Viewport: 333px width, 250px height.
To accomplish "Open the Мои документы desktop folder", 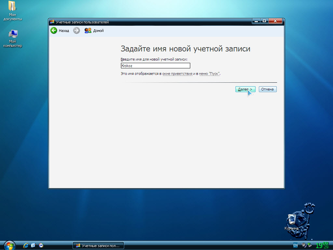I will click(13, 7).
